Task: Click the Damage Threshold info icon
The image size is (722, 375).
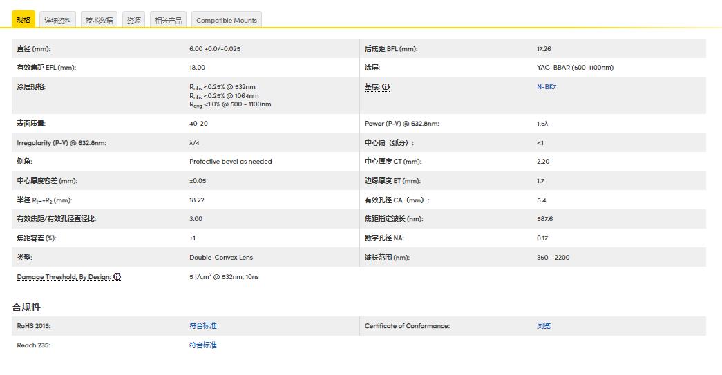Action: (117, 277)
